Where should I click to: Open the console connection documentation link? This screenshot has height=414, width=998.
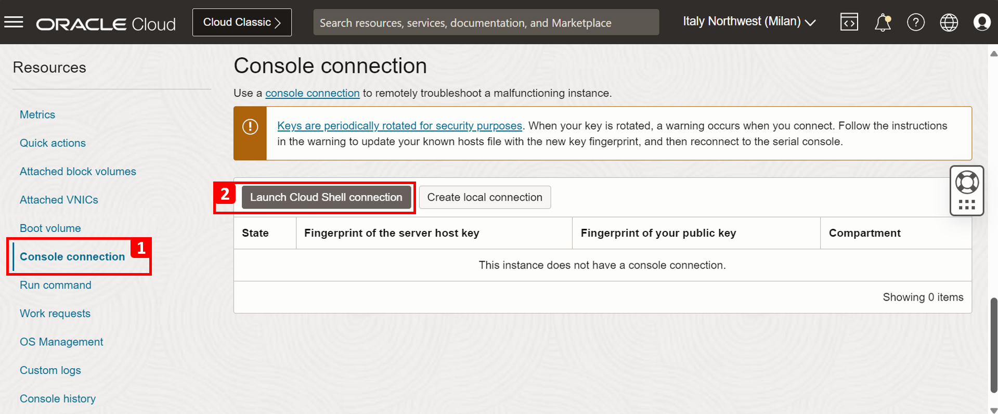pyautogui.click(x=313, y=93)
